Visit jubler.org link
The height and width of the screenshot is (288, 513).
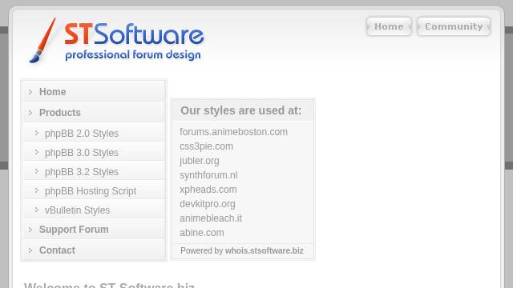pos(200,161)
